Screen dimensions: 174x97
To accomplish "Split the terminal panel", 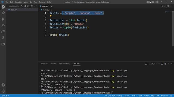I will 162,64.
